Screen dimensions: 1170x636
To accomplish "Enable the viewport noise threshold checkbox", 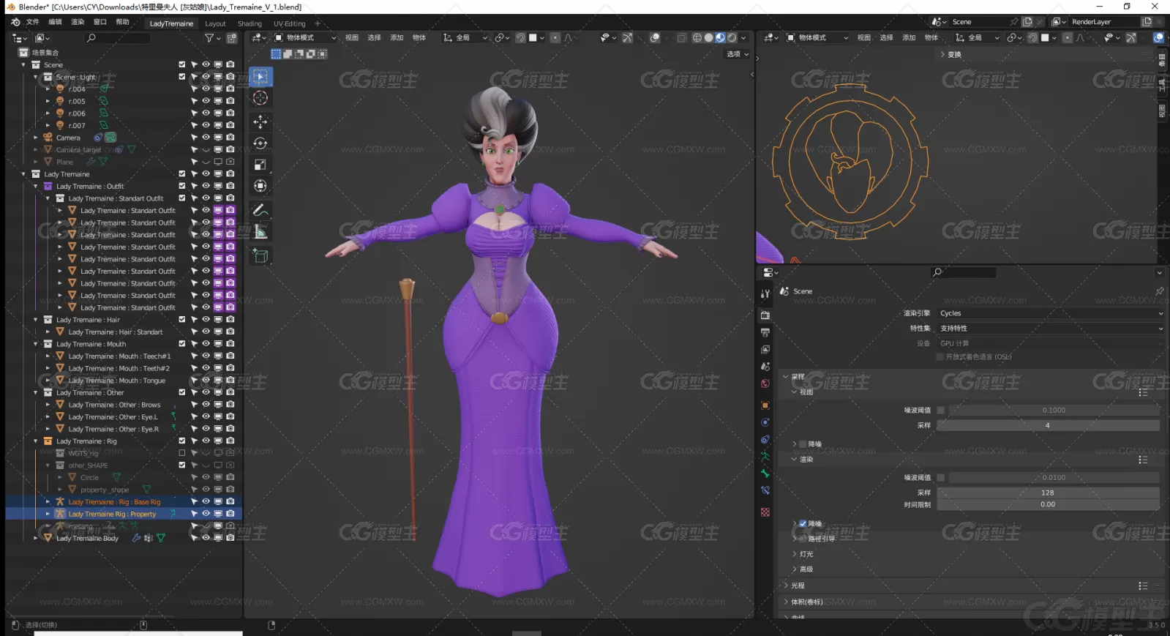I will [x=941, y=411].
